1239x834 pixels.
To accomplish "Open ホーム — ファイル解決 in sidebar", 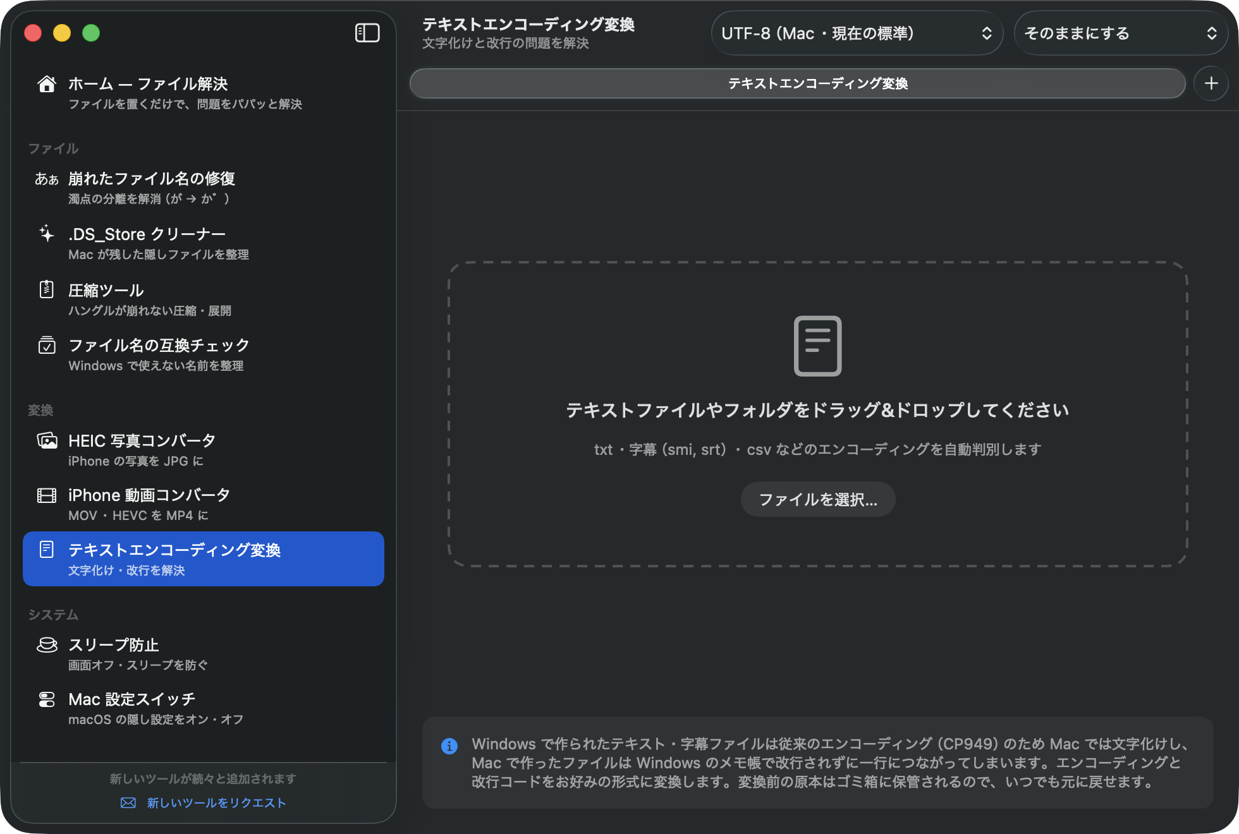I will [204, 92].
